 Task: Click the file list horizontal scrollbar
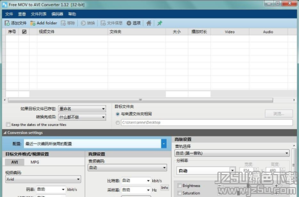click(x=140, y=100)
